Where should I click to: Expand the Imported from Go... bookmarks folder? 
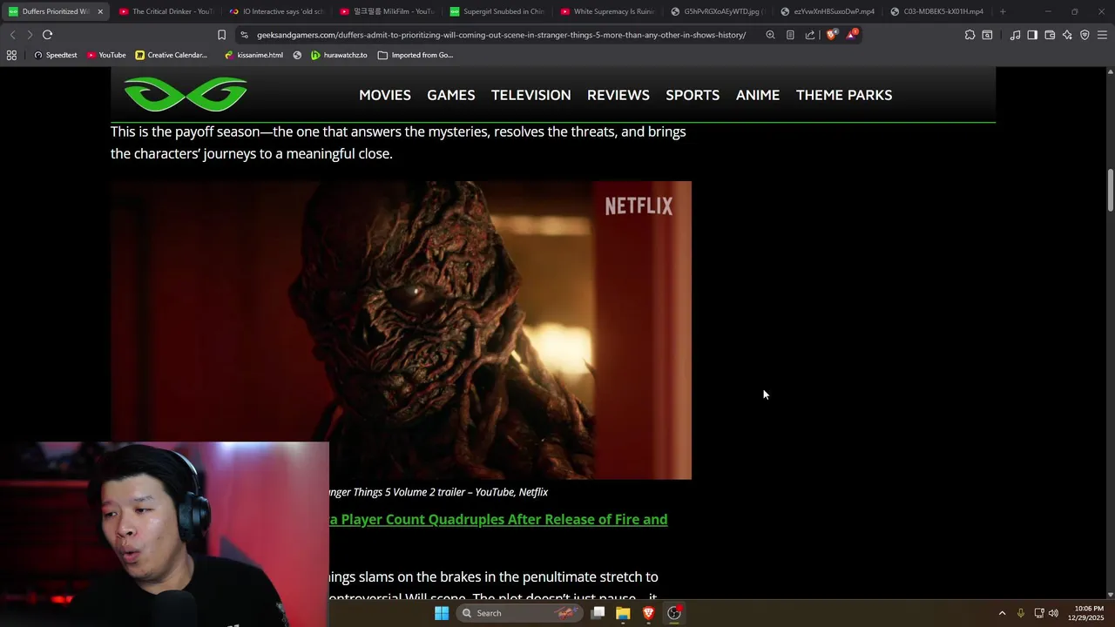coord(416,55)
